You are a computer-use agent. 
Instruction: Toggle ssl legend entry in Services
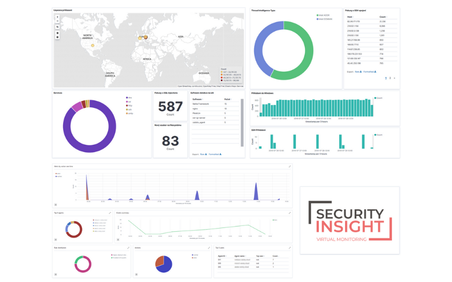[x=128, y=102]
